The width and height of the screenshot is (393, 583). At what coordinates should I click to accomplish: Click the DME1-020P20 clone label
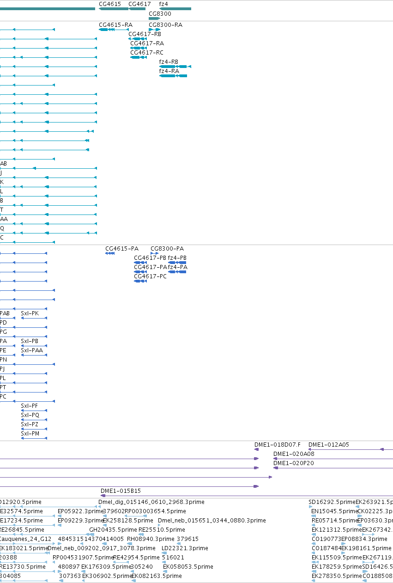(x=294, y=463)
